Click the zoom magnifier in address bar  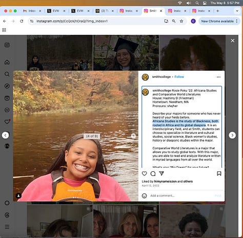tap(174, 21)
